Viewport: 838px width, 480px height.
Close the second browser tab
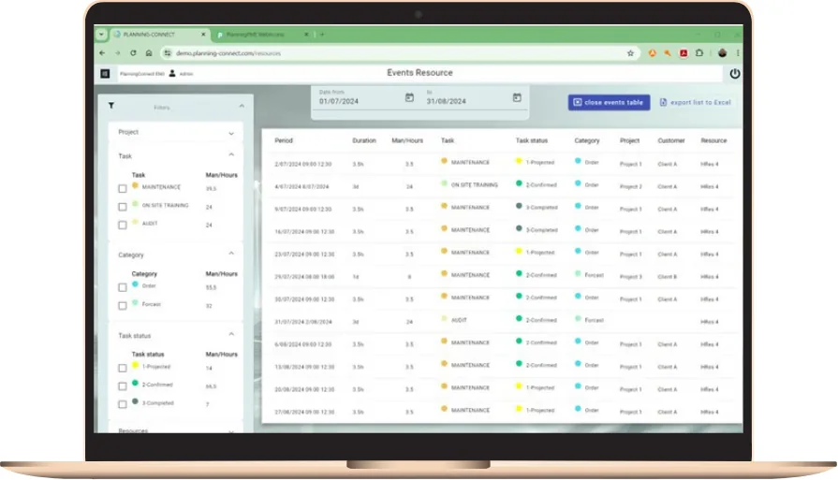pyautogui.click(x=306, y=35)
